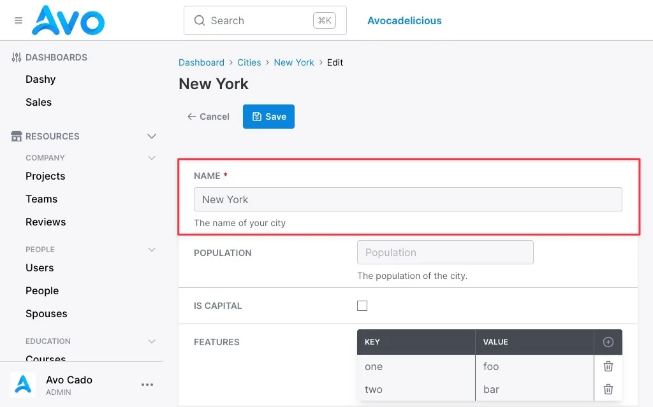Image resolution: width=653 pixels, height=407 pixels.
Task: Collapse the Education group chevron
Action: (152, 341)
